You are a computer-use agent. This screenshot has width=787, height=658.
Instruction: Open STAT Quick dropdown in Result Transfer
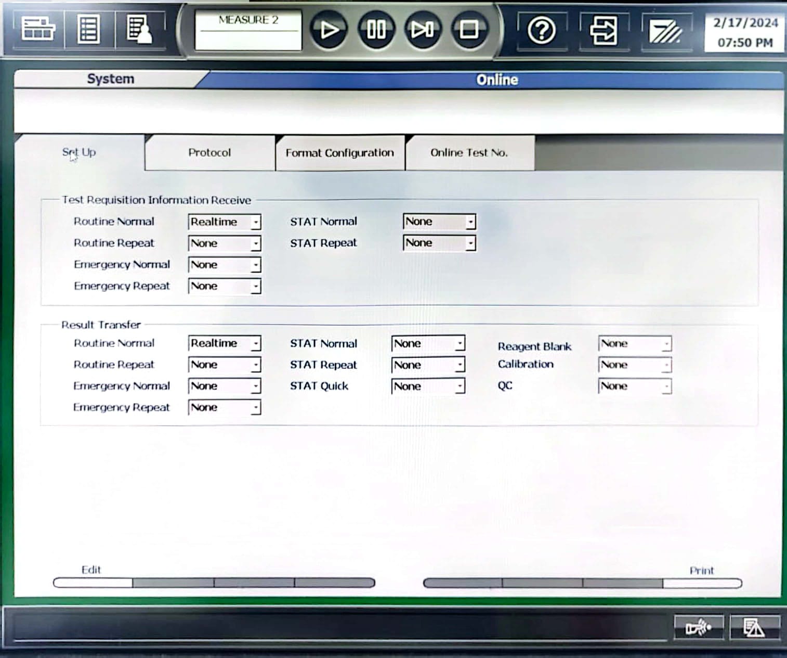pyautogui.click(x=460, y=386)
